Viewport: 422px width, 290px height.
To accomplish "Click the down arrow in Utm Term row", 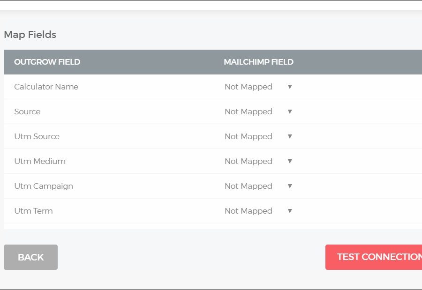I will pyautogui.click(x=290, y=211).
